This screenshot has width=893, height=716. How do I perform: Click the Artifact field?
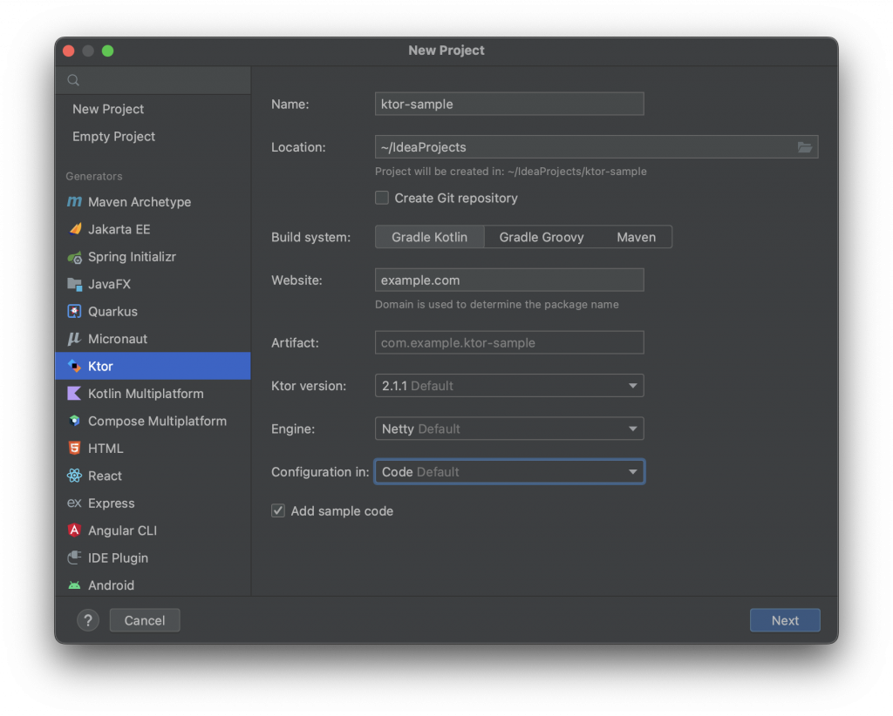tap(509, 343)
